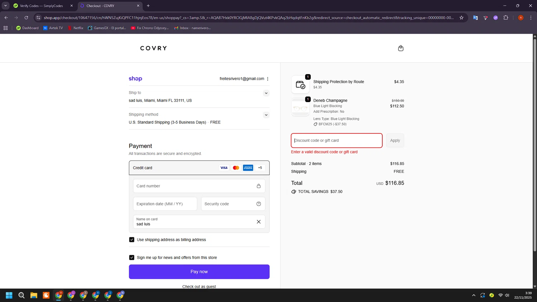537x302 pixels.
Task: Expand the Ship to address section
Action: 266,93
